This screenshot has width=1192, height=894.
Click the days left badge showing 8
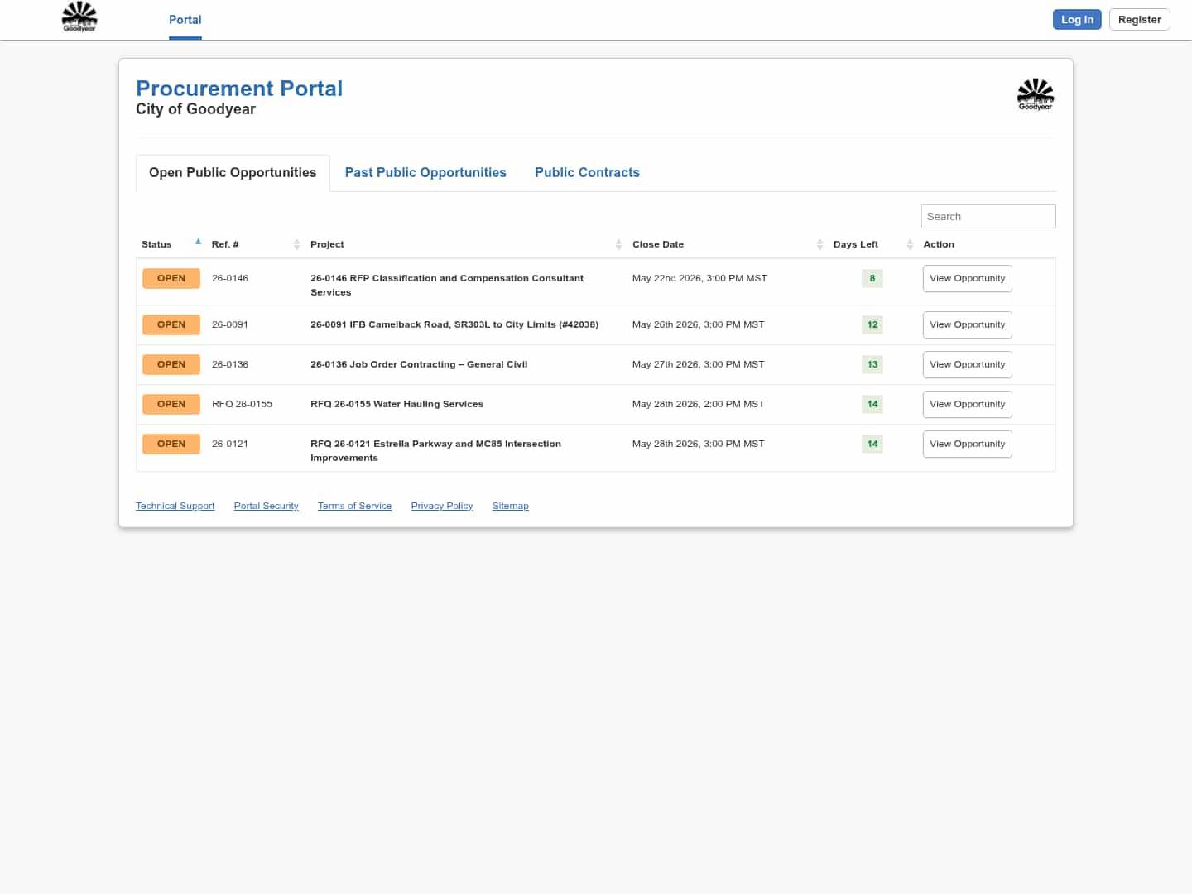click(872, 279)
